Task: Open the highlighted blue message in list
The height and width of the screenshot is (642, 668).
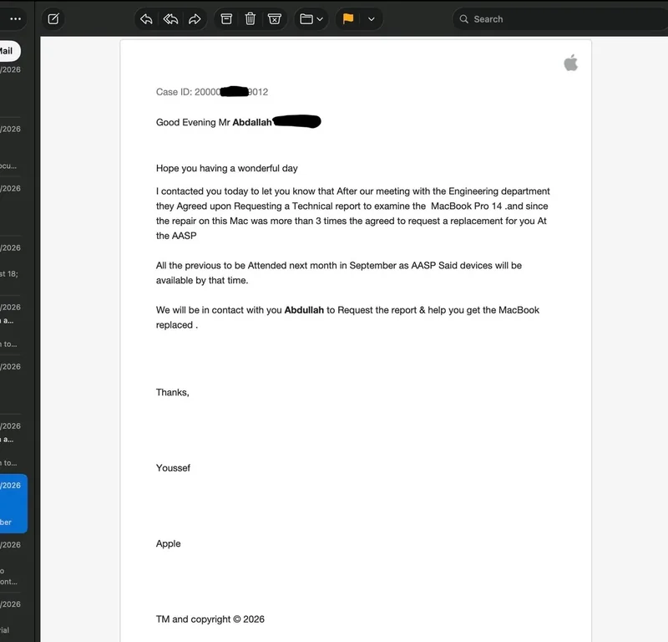Action: [13, 503]
